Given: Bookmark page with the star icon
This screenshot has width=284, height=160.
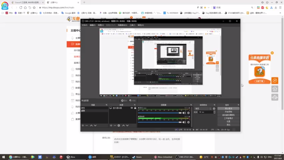Looking at the screenshot, I should (x=34, y=7).
